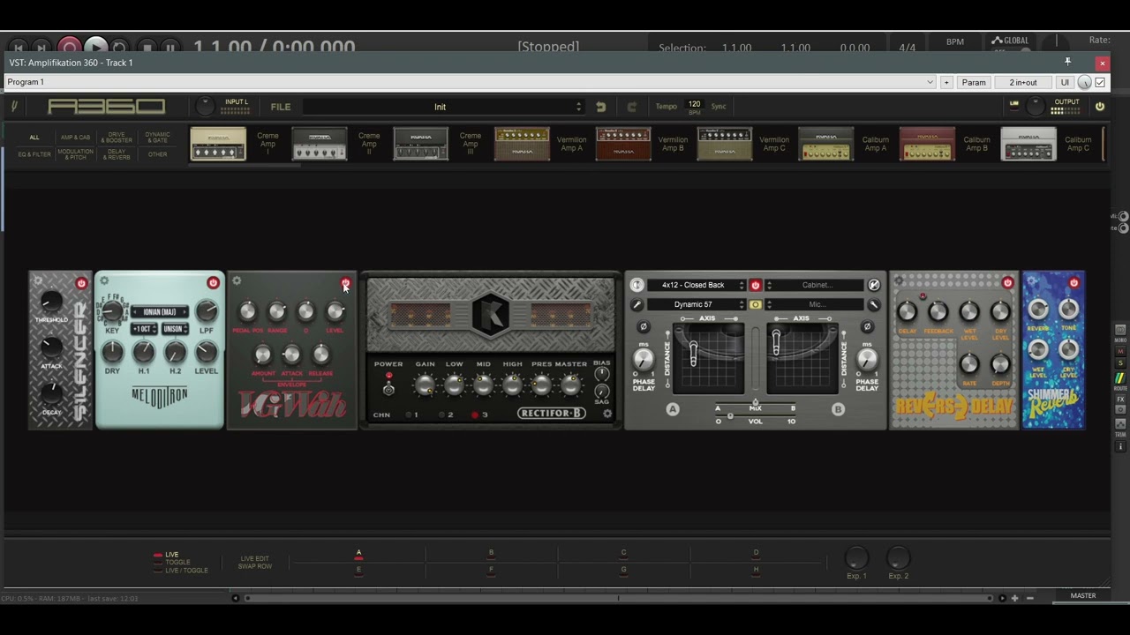Toggle Meloditron pedal power
Screen dimensions: 1130x635
[x=213, y=283]
